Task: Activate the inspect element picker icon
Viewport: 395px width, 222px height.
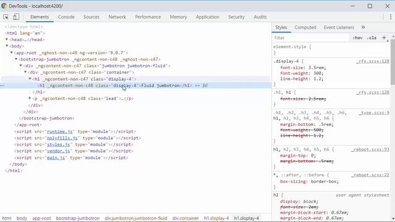Action: point(6,17)
